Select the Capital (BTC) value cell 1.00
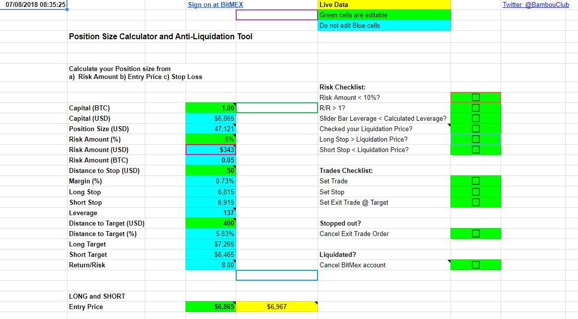578x319 pixels. [x=210, y=108]
